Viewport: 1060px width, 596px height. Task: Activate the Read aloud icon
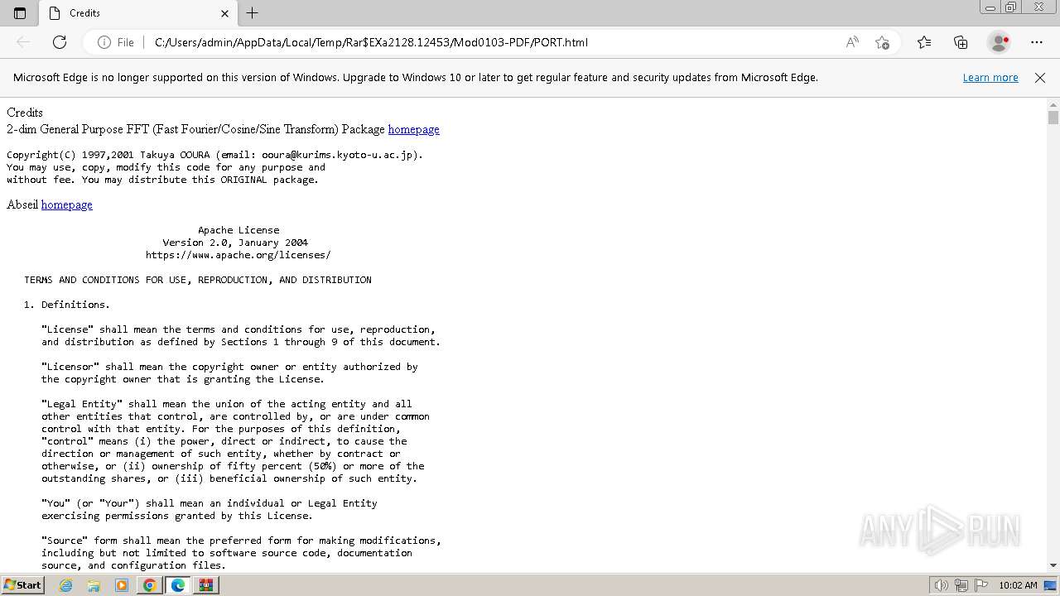852,42
